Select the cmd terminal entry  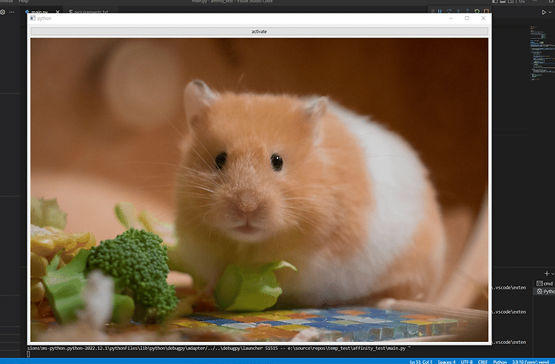(x=545, y=284)
